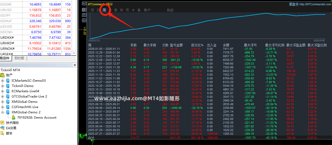Click the user icon of account 79192928
Viewport: 332px width, 145px height.
point(13,118)
